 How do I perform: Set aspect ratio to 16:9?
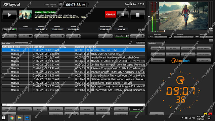coord(164,37)
